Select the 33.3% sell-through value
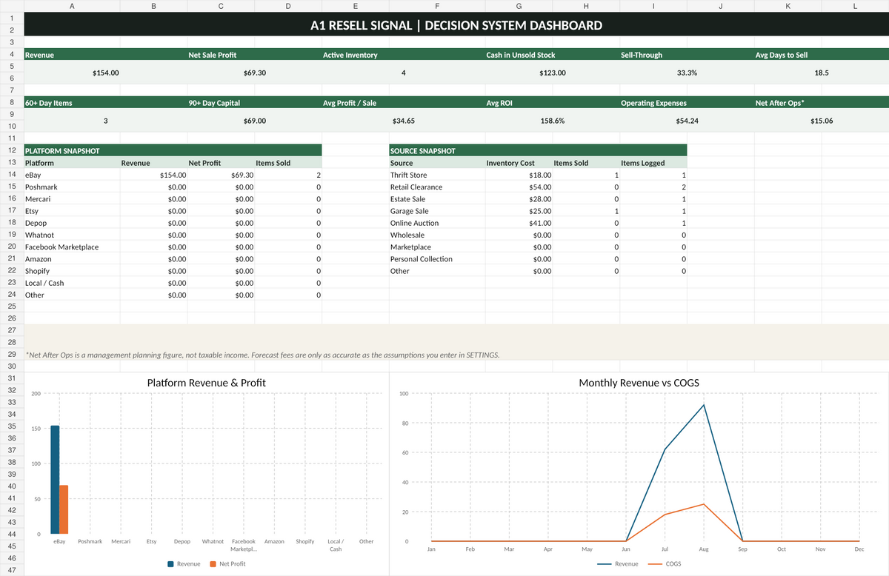This screenshot has width=889, height=576. (x=686, y=73)
